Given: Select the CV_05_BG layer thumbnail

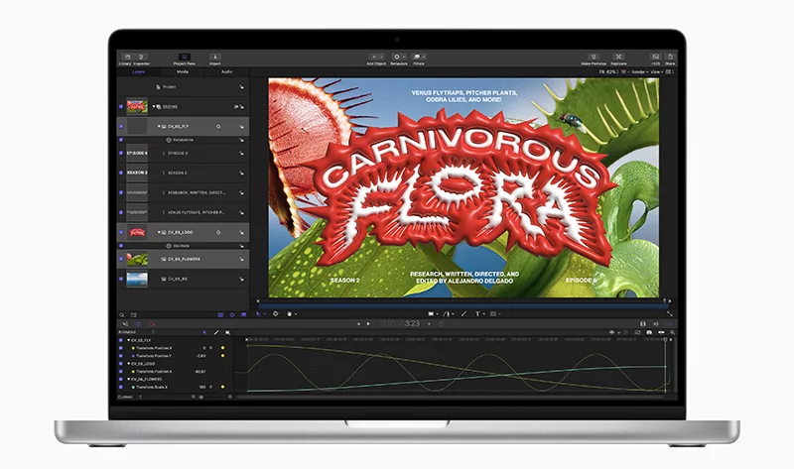Looking at the screenshot, I should tap(137, 279).
